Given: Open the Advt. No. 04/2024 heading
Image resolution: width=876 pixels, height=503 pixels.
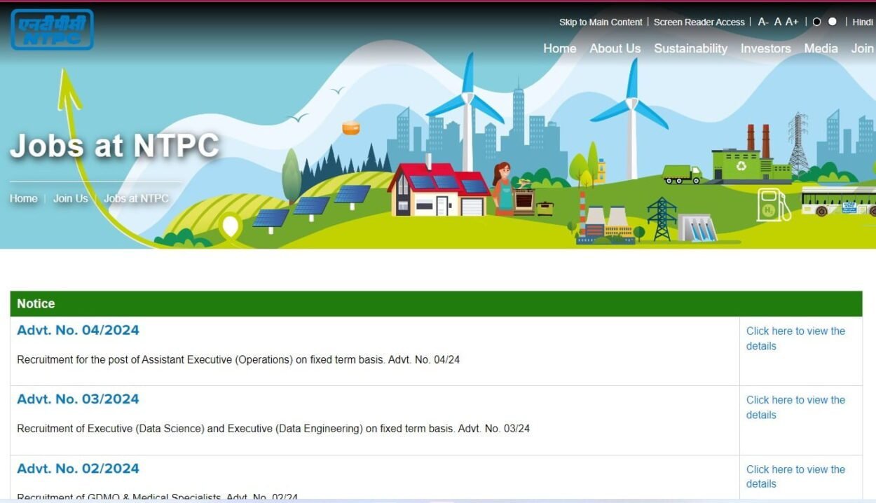Looking at the screenshot, I should pyautogui.click(x=78, y=330).
